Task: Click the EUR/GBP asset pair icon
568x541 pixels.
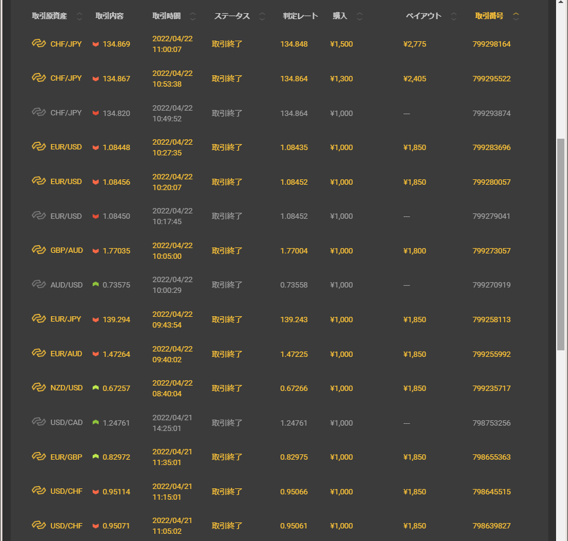Action: point(39,457)
